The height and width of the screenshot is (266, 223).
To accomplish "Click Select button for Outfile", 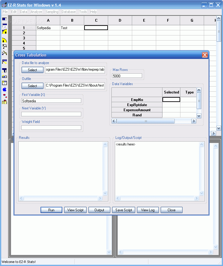I will tap(32, 86).
